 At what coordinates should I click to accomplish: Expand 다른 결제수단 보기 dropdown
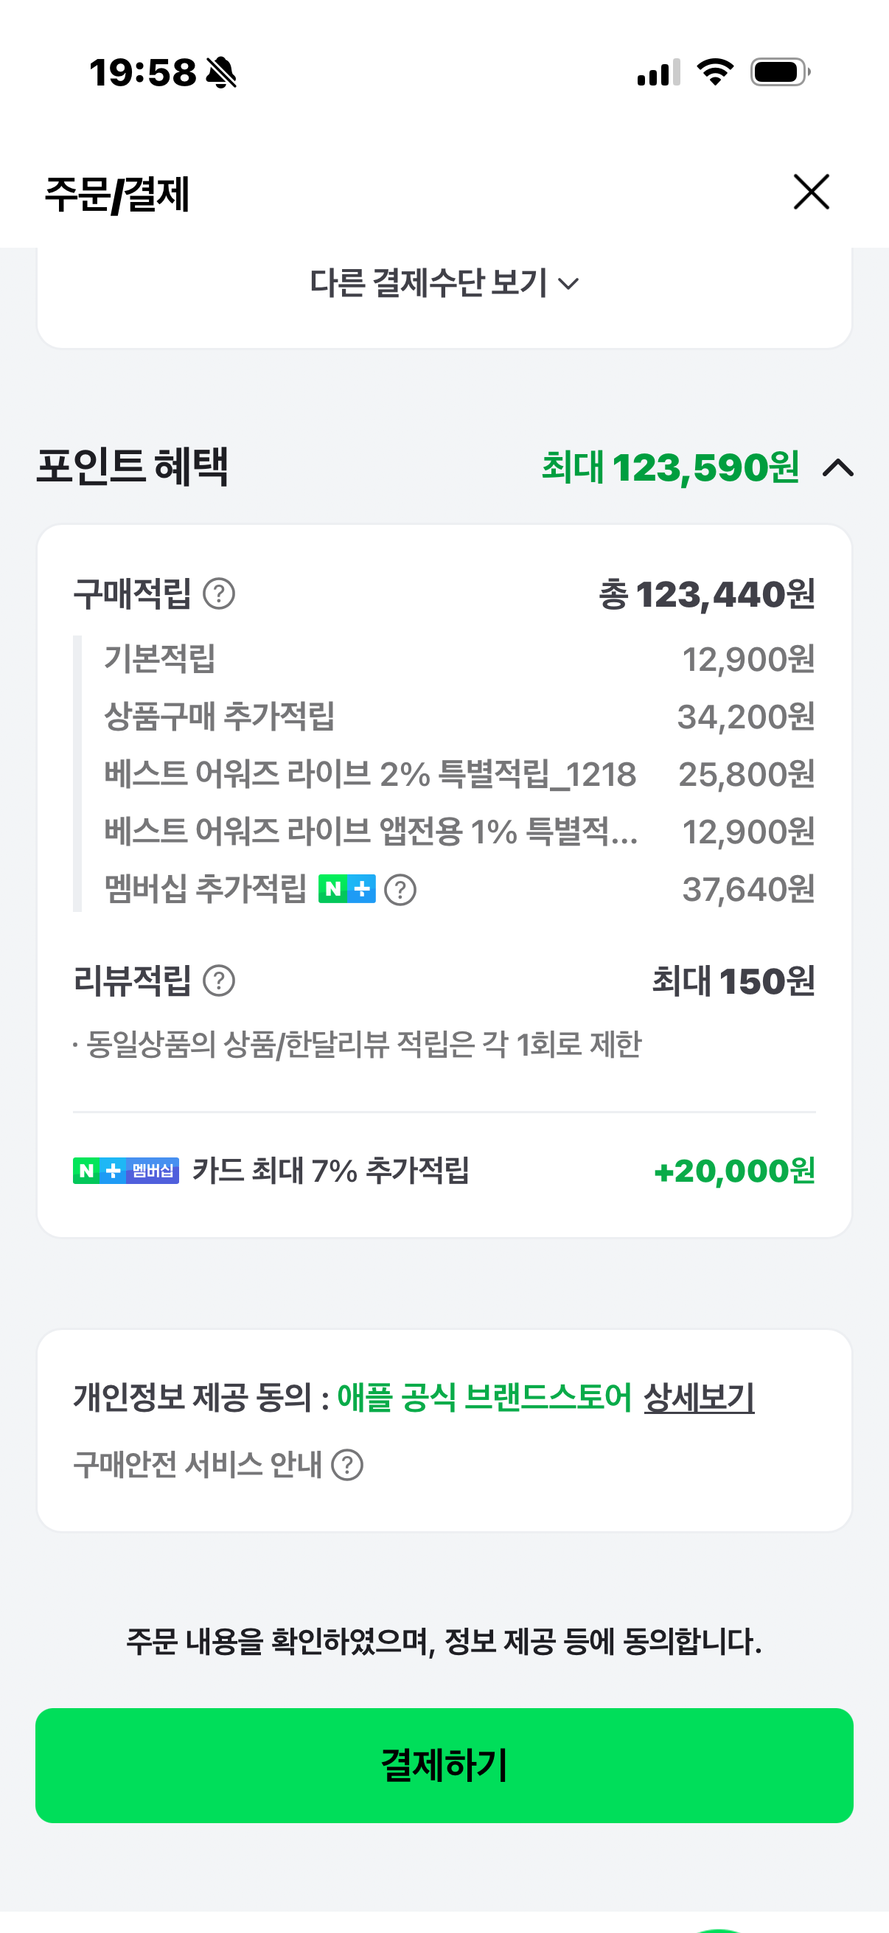444,284
